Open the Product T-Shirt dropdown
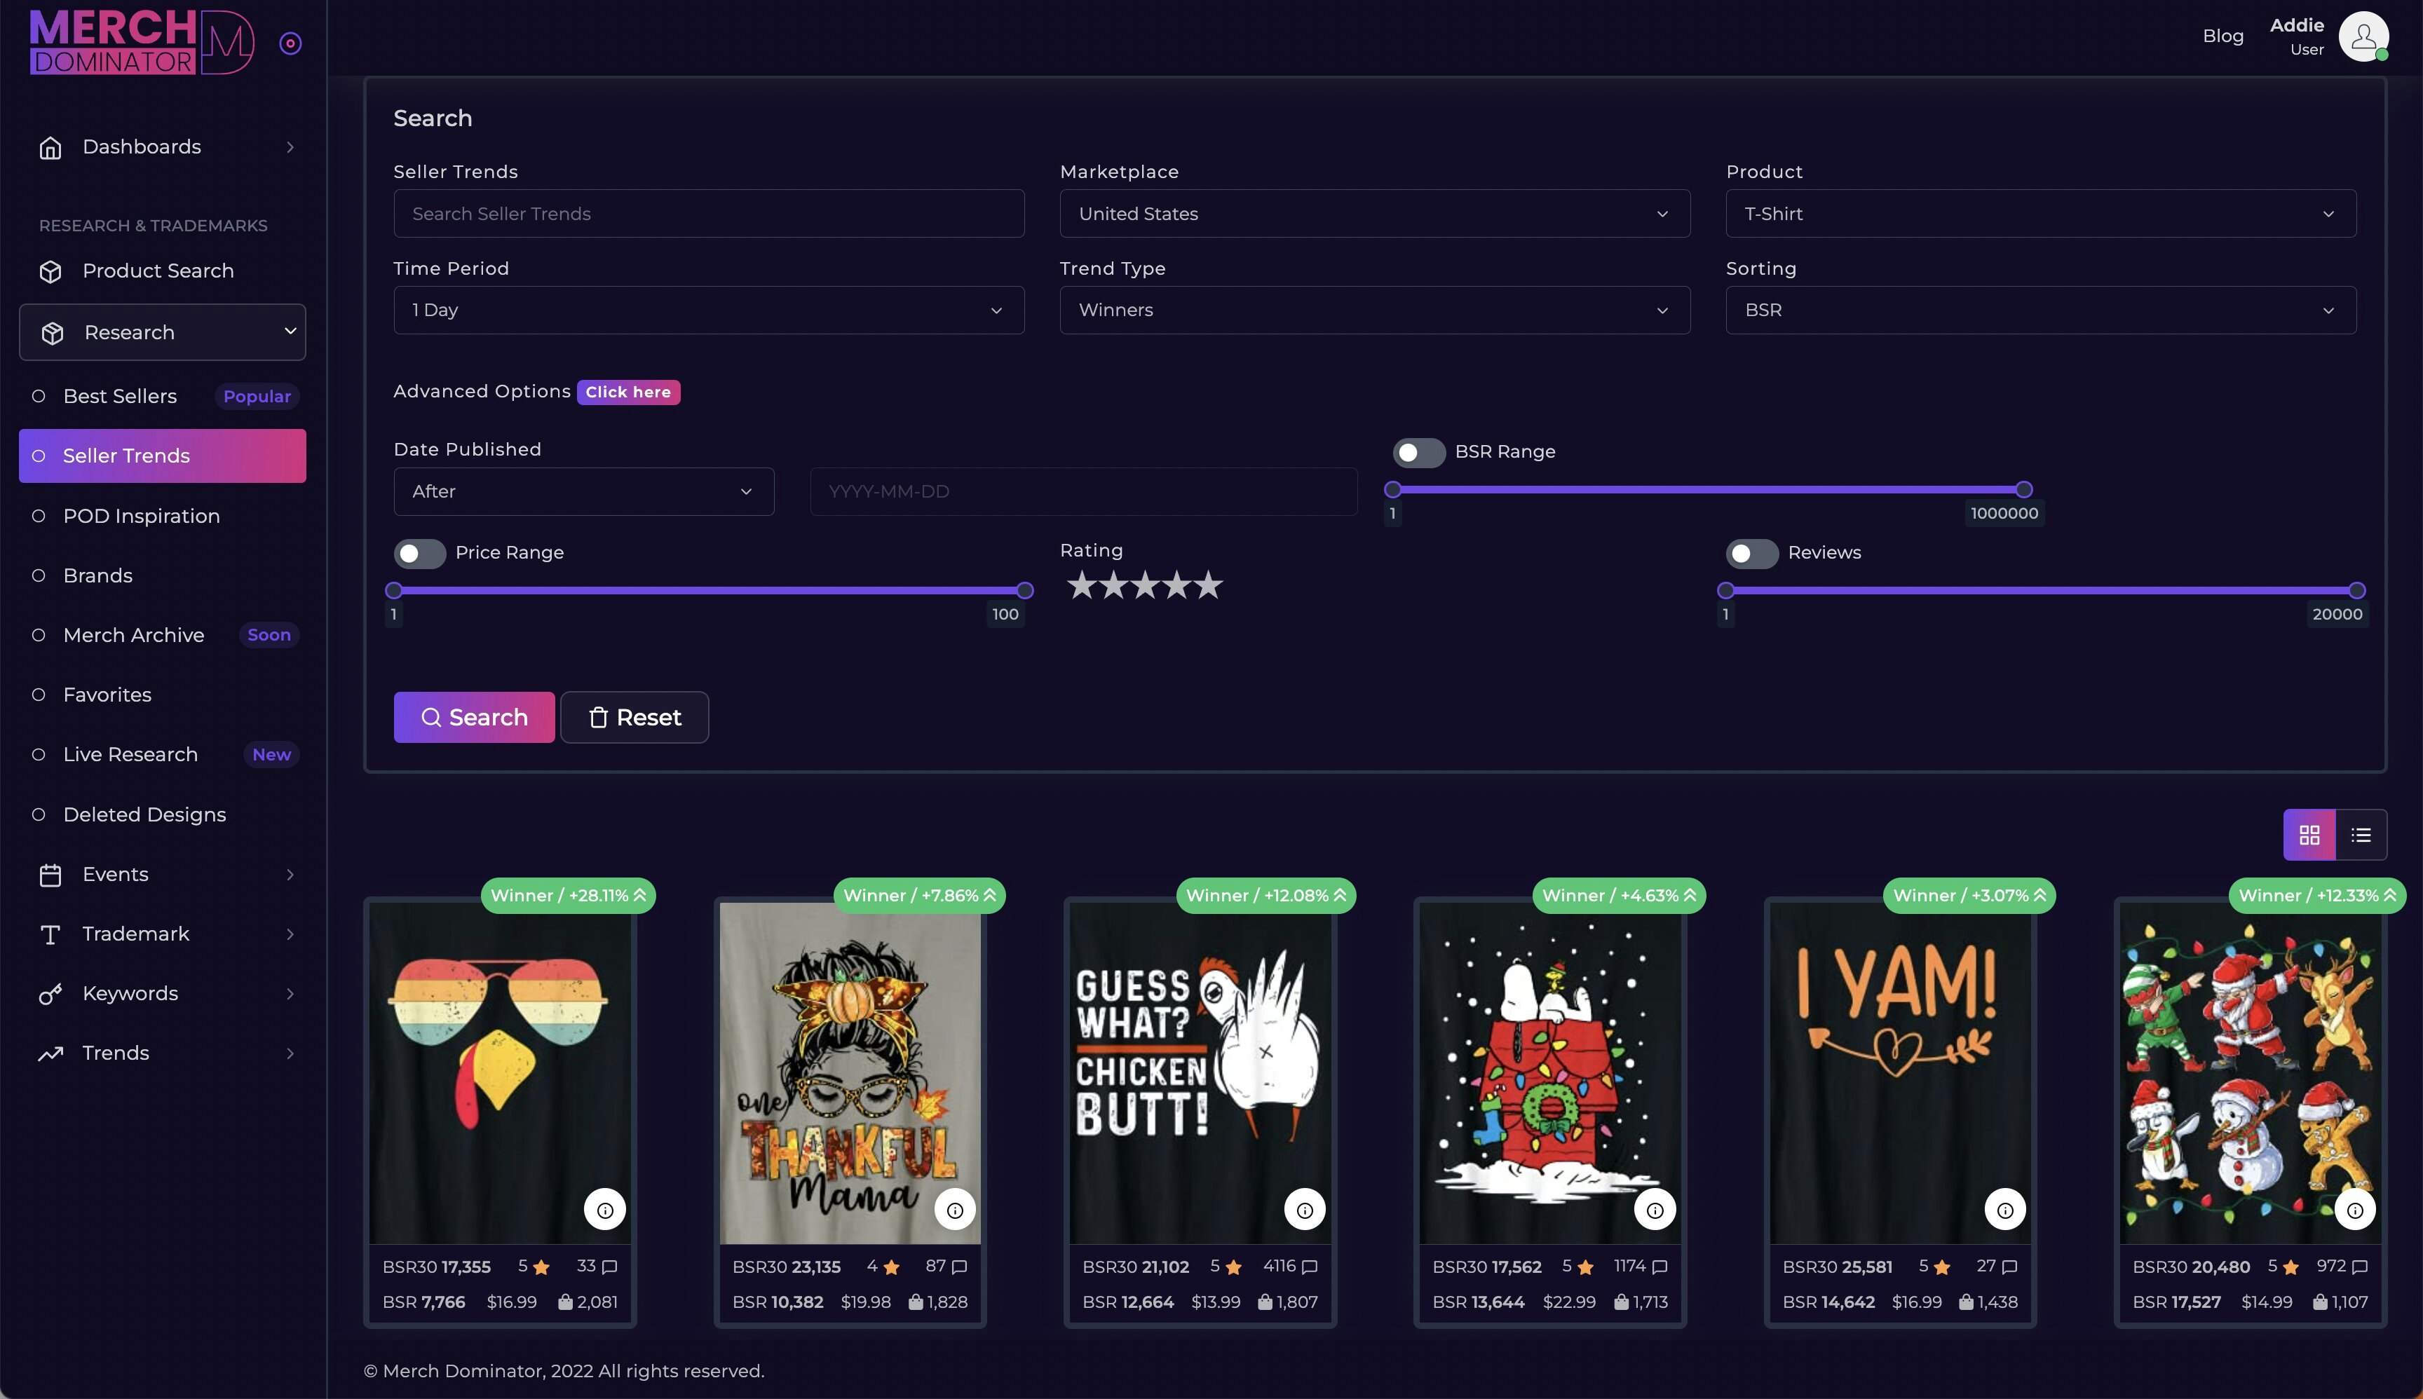The height and width of the screenshot is (1399, 2423). (2040, 213)
